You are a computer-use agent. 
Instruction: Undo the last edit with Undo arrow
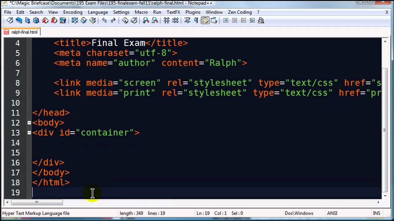(104, 21)
